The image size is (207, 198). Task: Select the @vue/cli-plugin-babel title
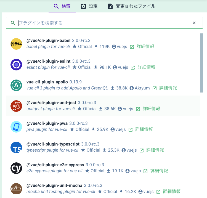[x=49, y=40]
